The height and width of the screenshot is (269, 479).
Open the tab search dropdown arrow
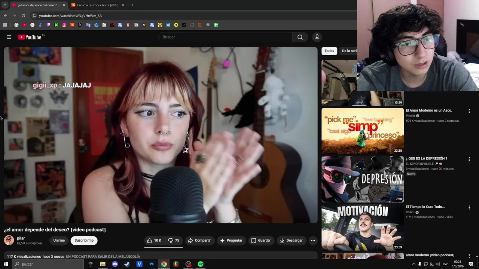(5, 5)
